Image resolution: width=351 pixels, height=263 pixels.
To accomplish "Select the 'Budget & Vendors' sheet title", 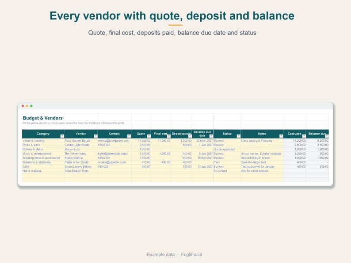I will tap(43, 118).
